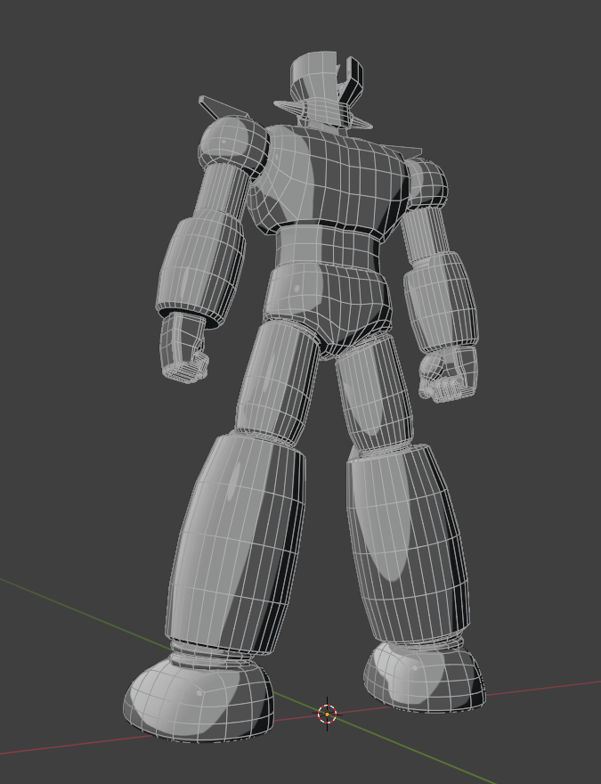This screenshot has width=601, height=784.
Task: Select the spherical shoulder on screen-right
Action: (426, 181)
